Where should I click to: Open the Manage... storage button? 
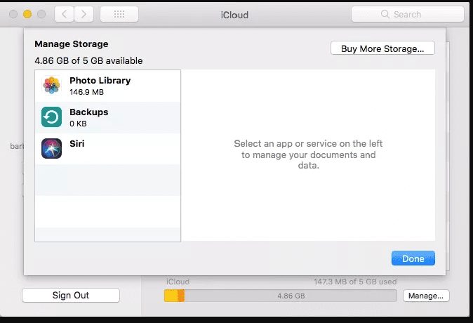point(426,296)
